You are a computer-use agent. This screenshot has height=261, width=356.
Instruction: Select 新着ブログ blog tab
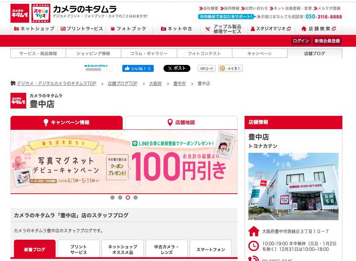35,249
